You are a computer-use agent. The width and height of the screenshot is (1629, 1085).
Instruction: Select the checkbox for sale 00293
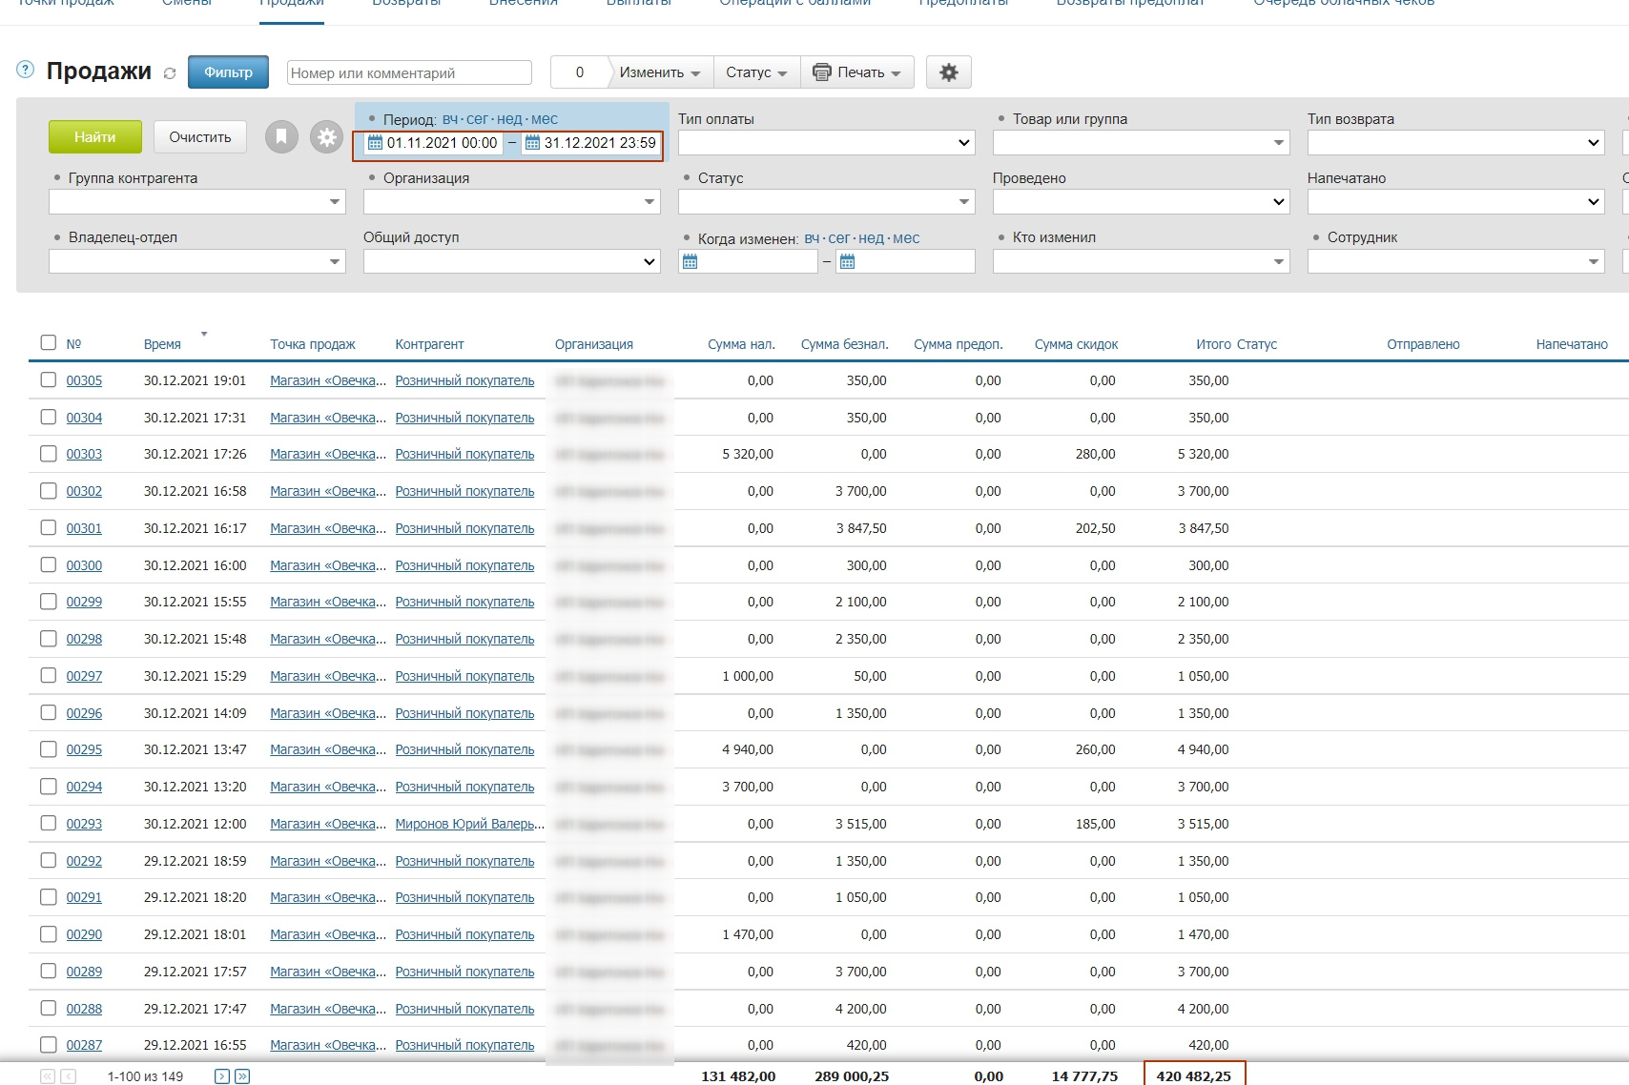(49, 824)
